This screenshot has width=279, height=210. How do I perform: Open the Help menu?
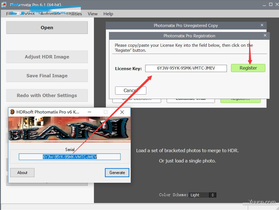pos(108,14)
